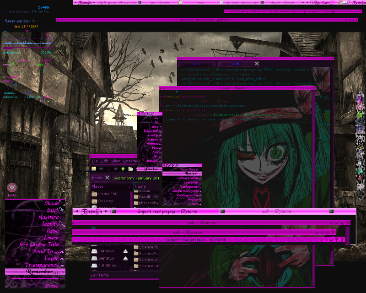Choose kill entry in Fluxbox root menu

tap(150, 122)
